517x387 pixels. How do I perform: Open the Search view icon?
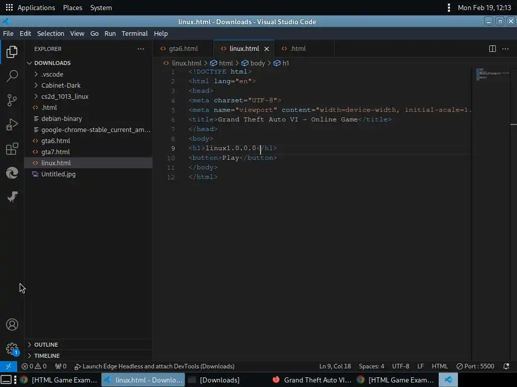point(12,76)
